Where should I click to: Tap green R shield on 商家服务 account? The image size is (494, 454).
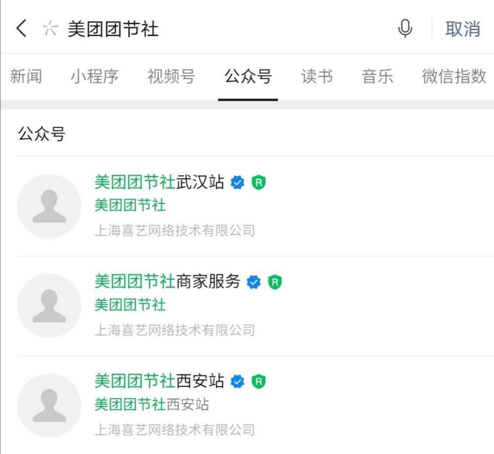pyautogui.click(x=275, y=282)
